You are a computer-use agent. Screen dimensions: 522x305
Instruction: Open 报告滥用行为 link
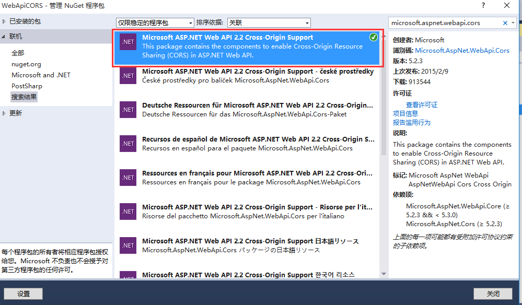[411, 122]
